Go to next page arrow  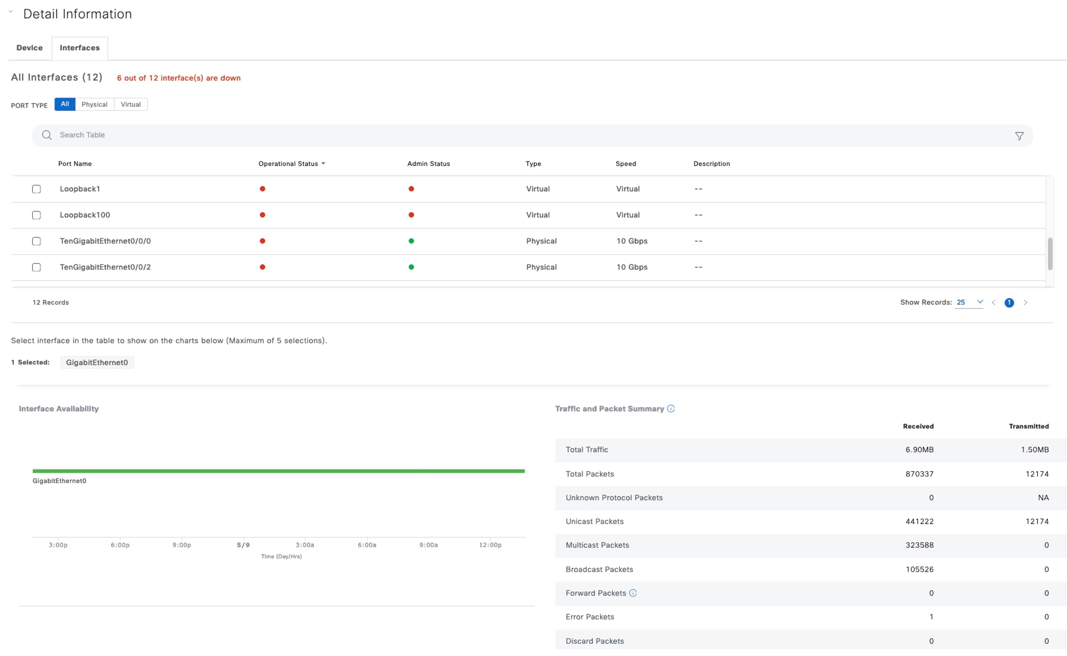1025,303
